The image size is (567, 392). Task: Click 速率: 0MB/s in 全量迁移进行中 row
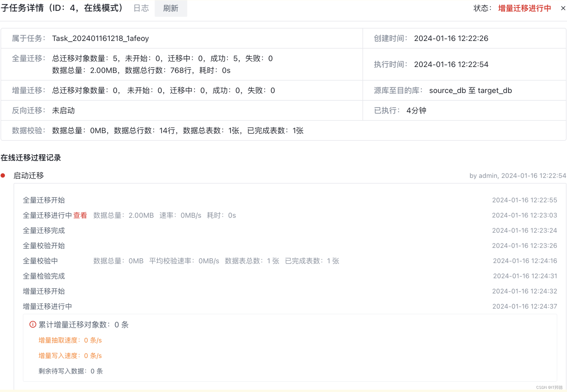180,215
